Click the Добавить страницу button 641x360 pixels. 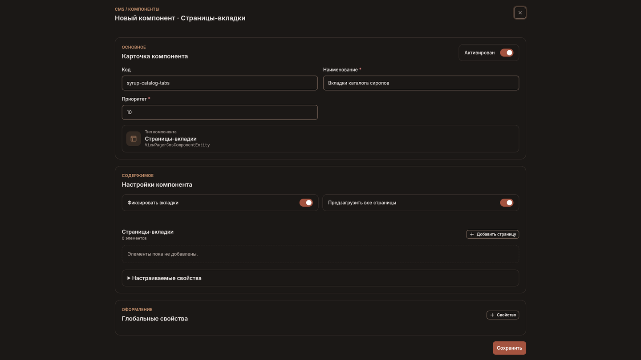point(492,234)
